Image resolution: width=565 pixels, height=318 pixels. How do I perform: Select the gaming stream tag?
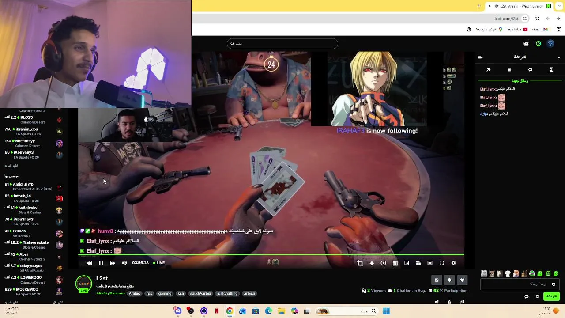pos(165,293)
